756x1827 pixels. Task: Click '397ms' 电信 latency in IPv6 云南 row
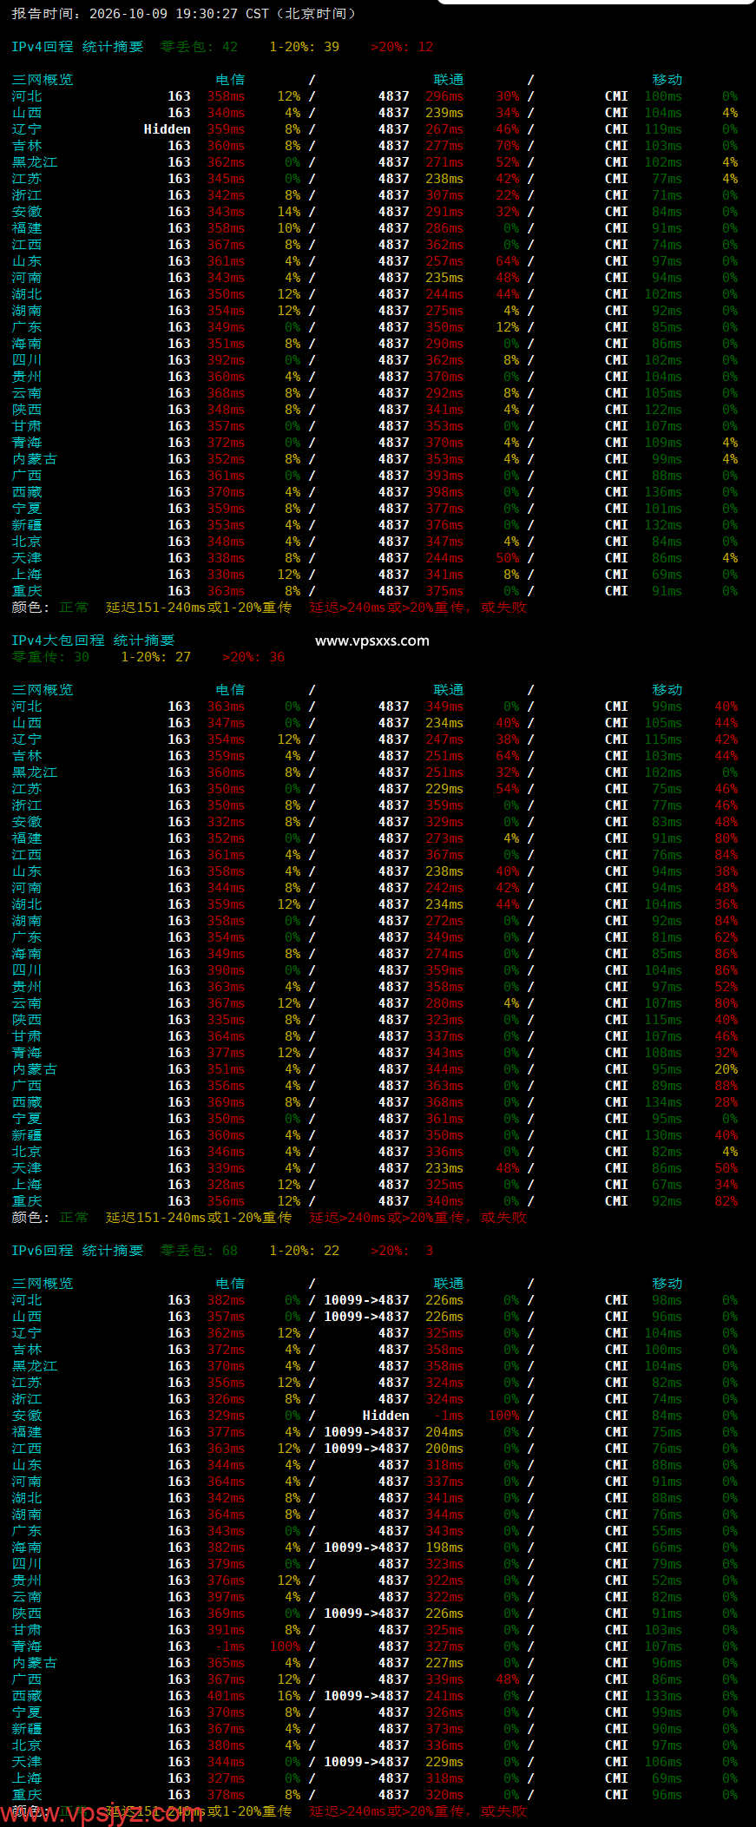226,1597
